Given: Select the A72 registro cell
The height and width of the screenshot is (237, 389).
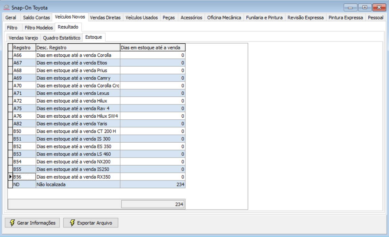Looking at the screenshot, I should click(24, 101).
